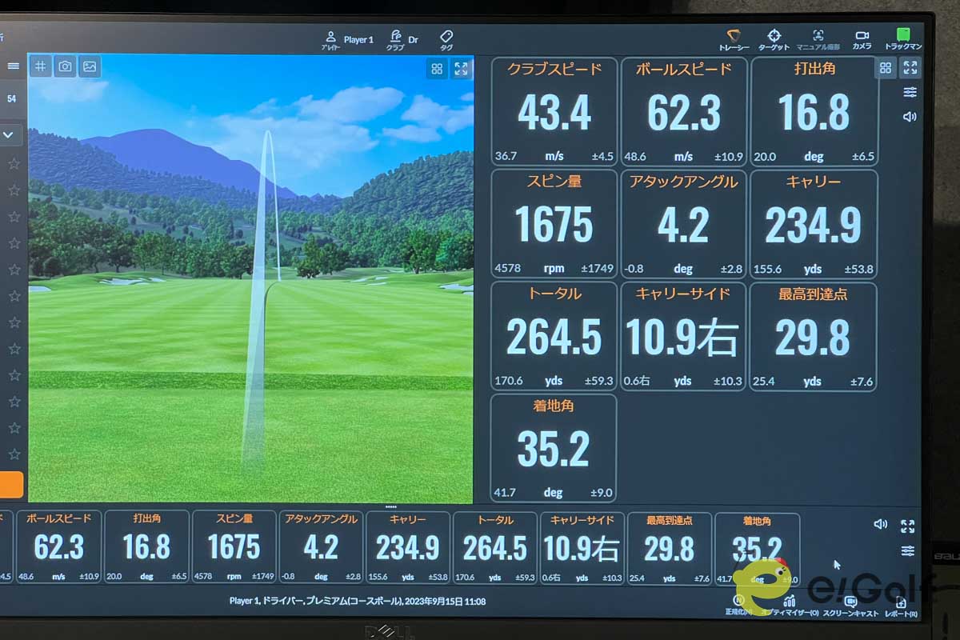Select the large max height (最高到達点) 29.8 tile
Image resolution: width=960 pixels, height=640 pixels.
(x=814, y=336)
